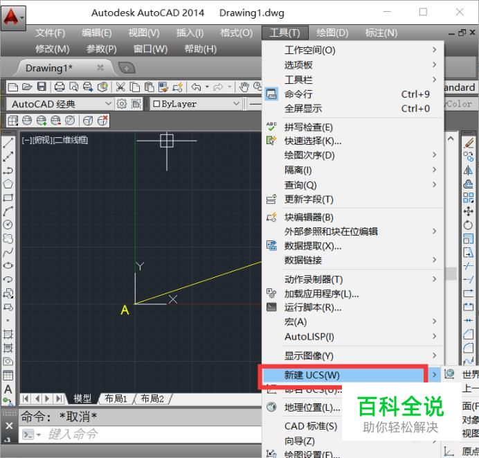This screenshot has height=458, width=479.
Task: Expand the 数据链接 submenu
Action: point(353,261)
